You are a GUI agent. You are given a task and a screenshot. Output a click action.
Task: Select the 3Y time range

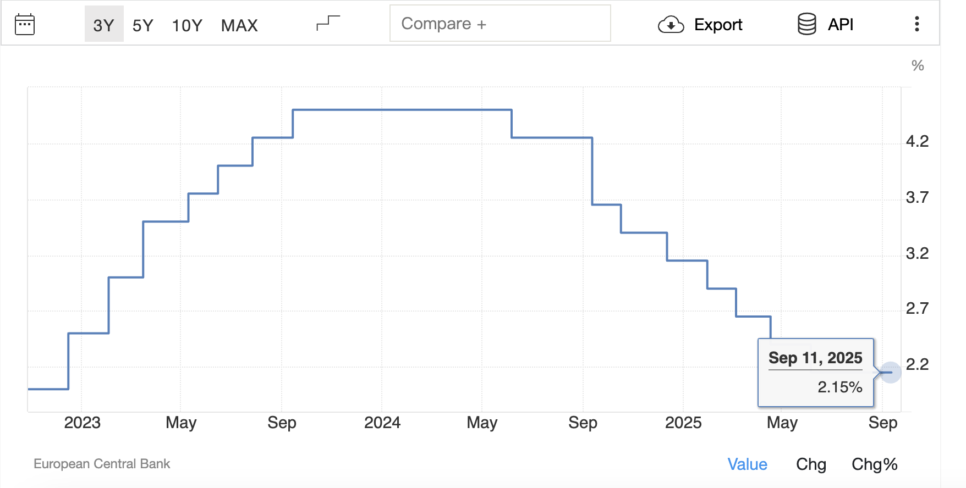coord(103,25)
